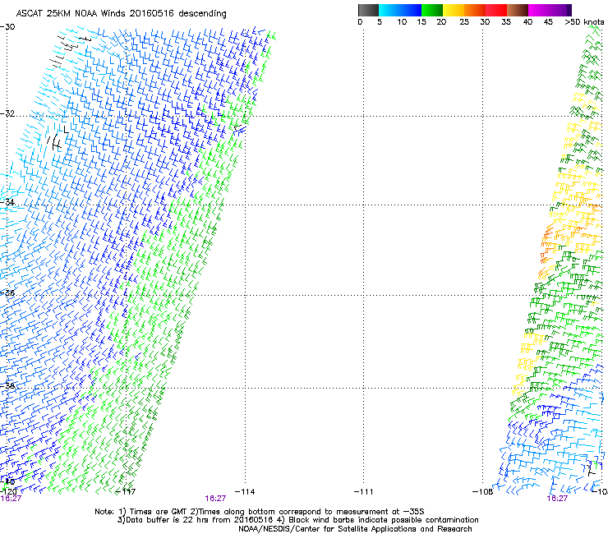Image resolution: width=608 pixels, height=534 pixels.
Task: Click the '10' label under the color bar
Action: [x=402, y=22]
